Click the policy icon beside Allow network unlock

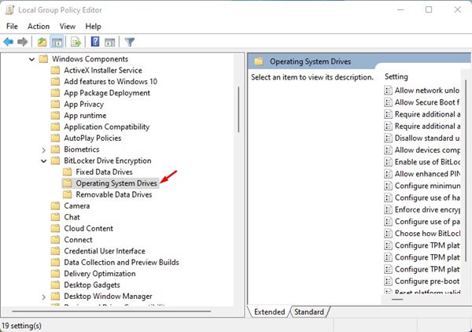coord(389,90)
